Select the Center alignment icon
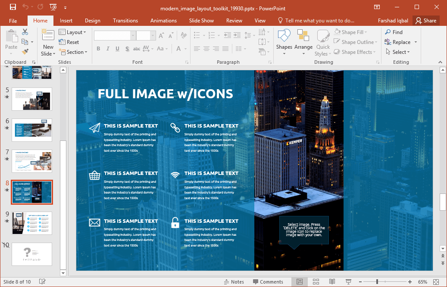The width and height of the screenshot is (447, 287). (x=206, y=49)
